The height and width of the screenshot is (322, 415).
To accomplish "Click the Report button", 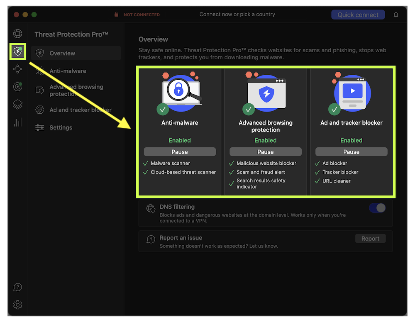I will tap(370, 239).
